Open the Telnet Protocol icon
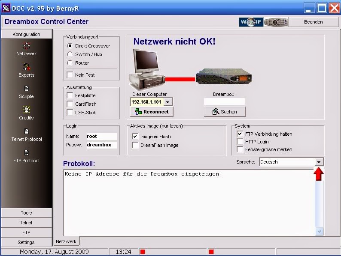 pyautogui.click(x=27, y=131)
